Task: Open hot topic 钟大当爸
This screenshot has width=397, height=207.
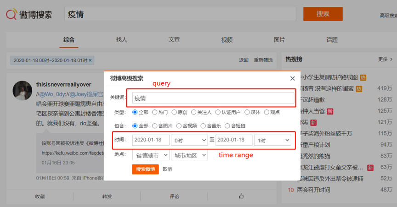Action: [x=312, y=111]
